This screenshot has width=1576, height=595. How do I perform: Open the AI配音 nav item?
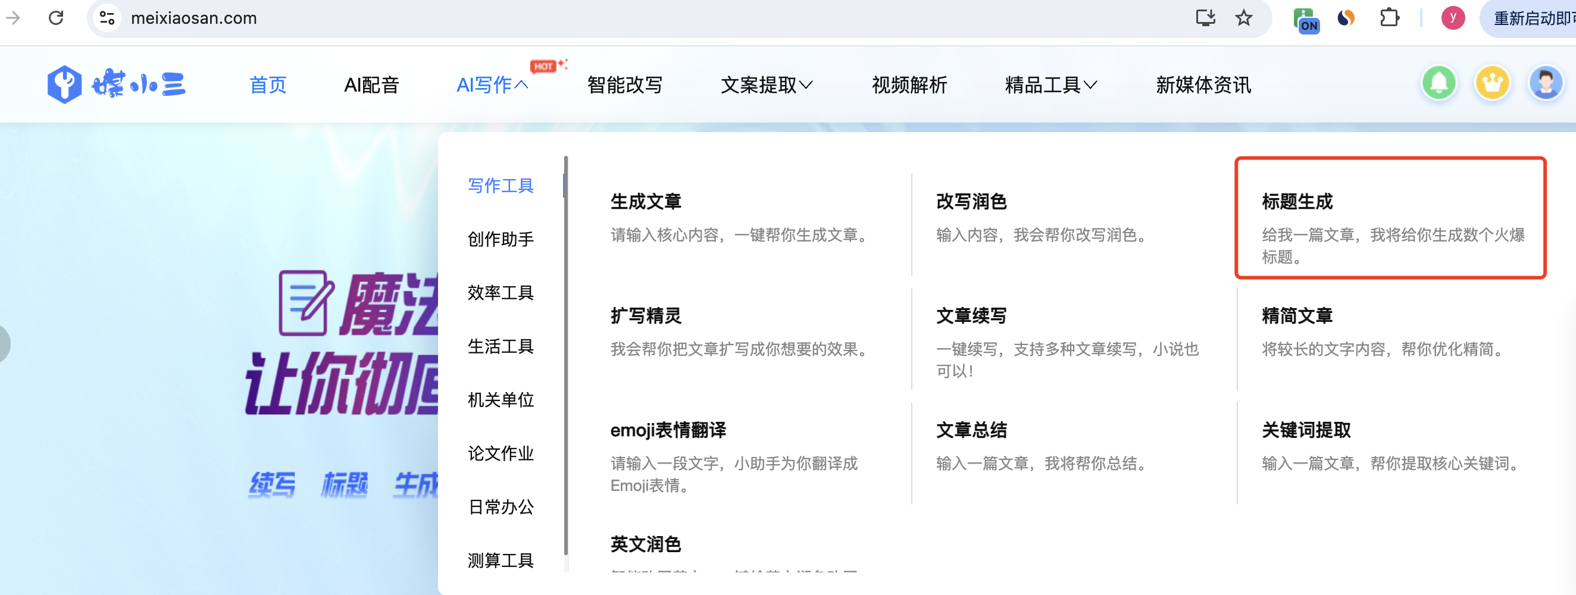(x=371, y=85)
